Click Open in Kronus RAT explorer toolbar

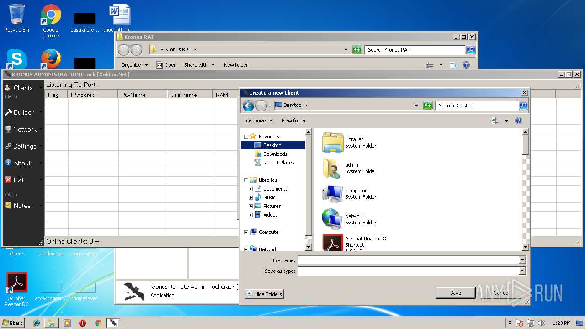coord(166,65)
